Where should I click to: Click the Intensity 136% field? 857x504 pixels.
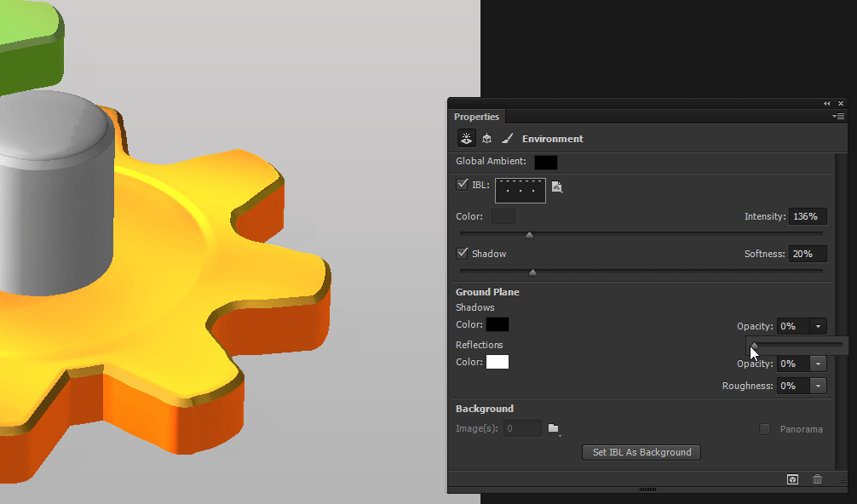(808, 216)
